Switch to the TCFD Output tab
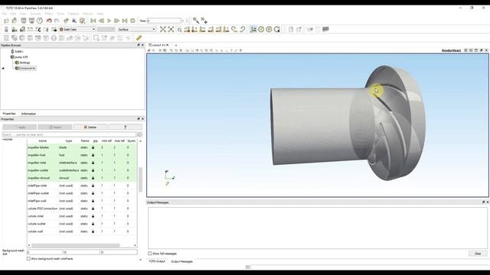 tap(156, 261)
